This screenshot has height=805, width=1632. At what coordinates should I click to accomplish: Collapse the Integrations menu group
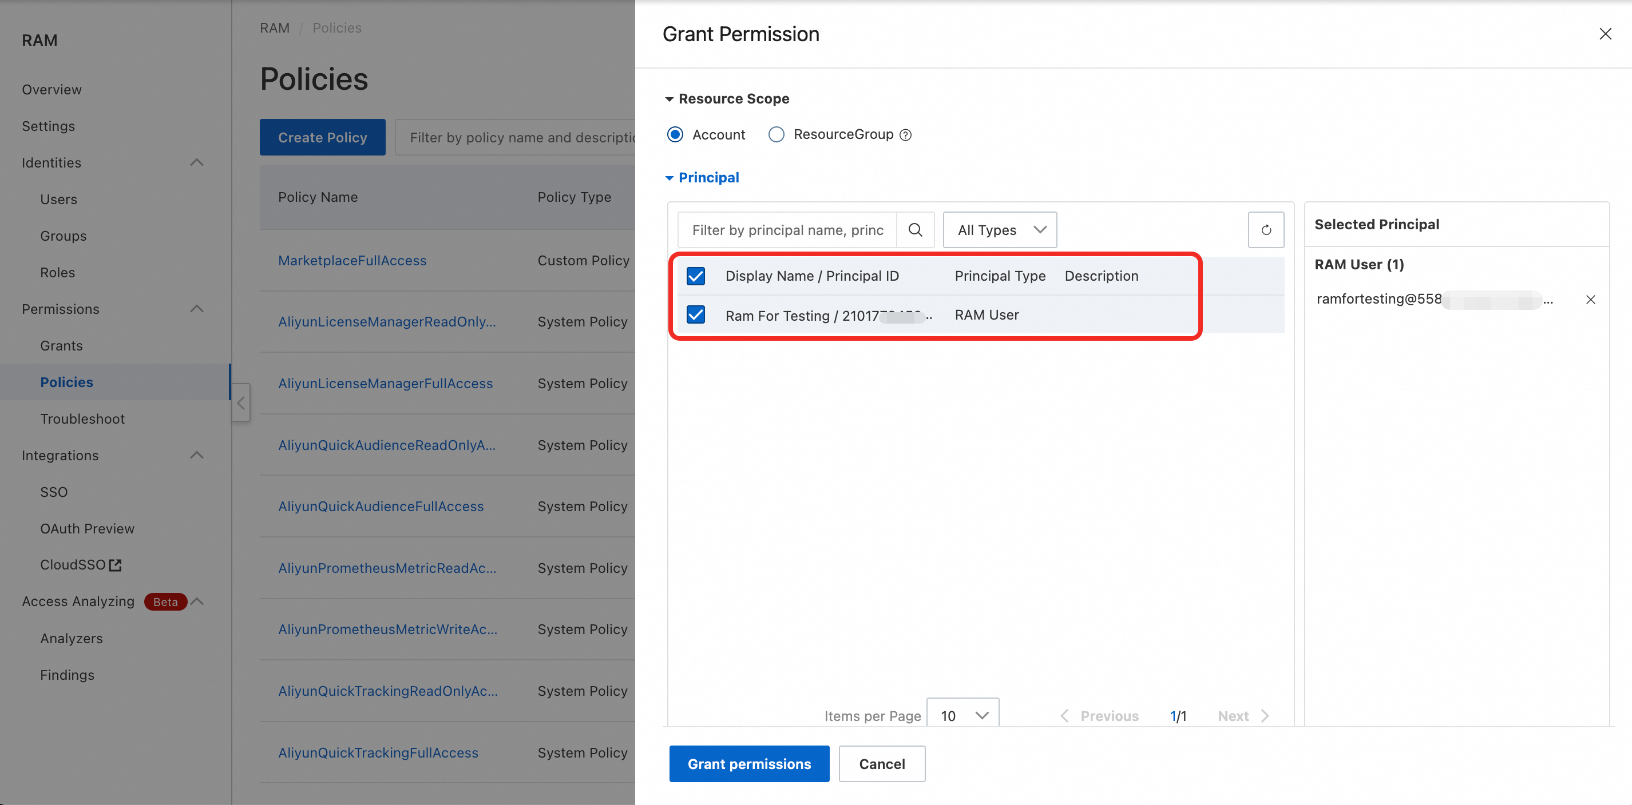tap(197, 455)
